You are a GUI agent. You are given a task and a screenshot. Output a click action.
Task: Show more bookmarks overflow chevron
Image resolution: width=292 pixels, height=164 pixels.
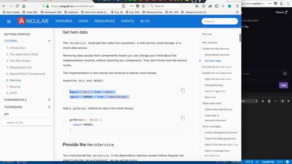click(x=237, y=12)
